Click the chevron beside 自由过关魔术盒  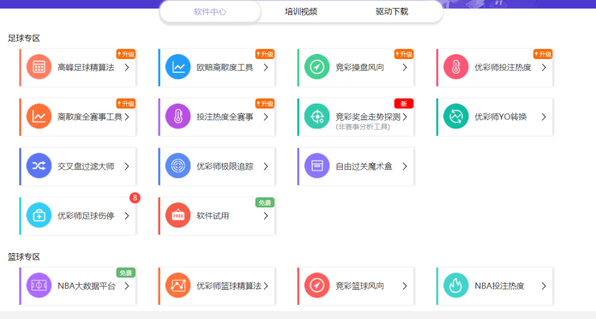[x=405, y=166]
